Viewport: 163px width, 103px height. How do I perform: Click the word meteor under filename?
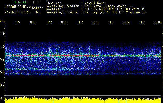(38, 8)
